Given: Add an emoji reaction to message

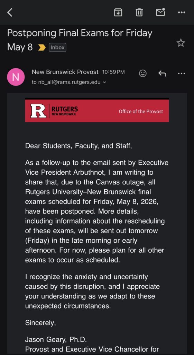Looking at the screenshot, I should [x=143, y=73].
